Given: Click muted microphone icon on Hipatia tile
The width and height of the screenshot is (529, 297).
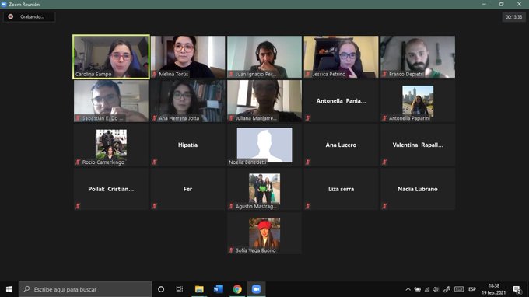Looking at the screenshot, I should coord(155,162).
